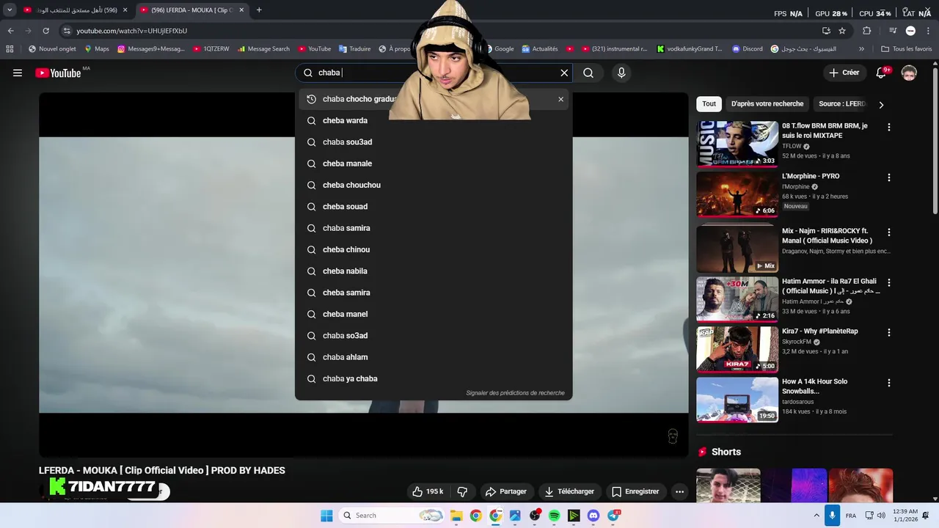Open the YouTube notifications bell
939x528 pixels.
883,73
